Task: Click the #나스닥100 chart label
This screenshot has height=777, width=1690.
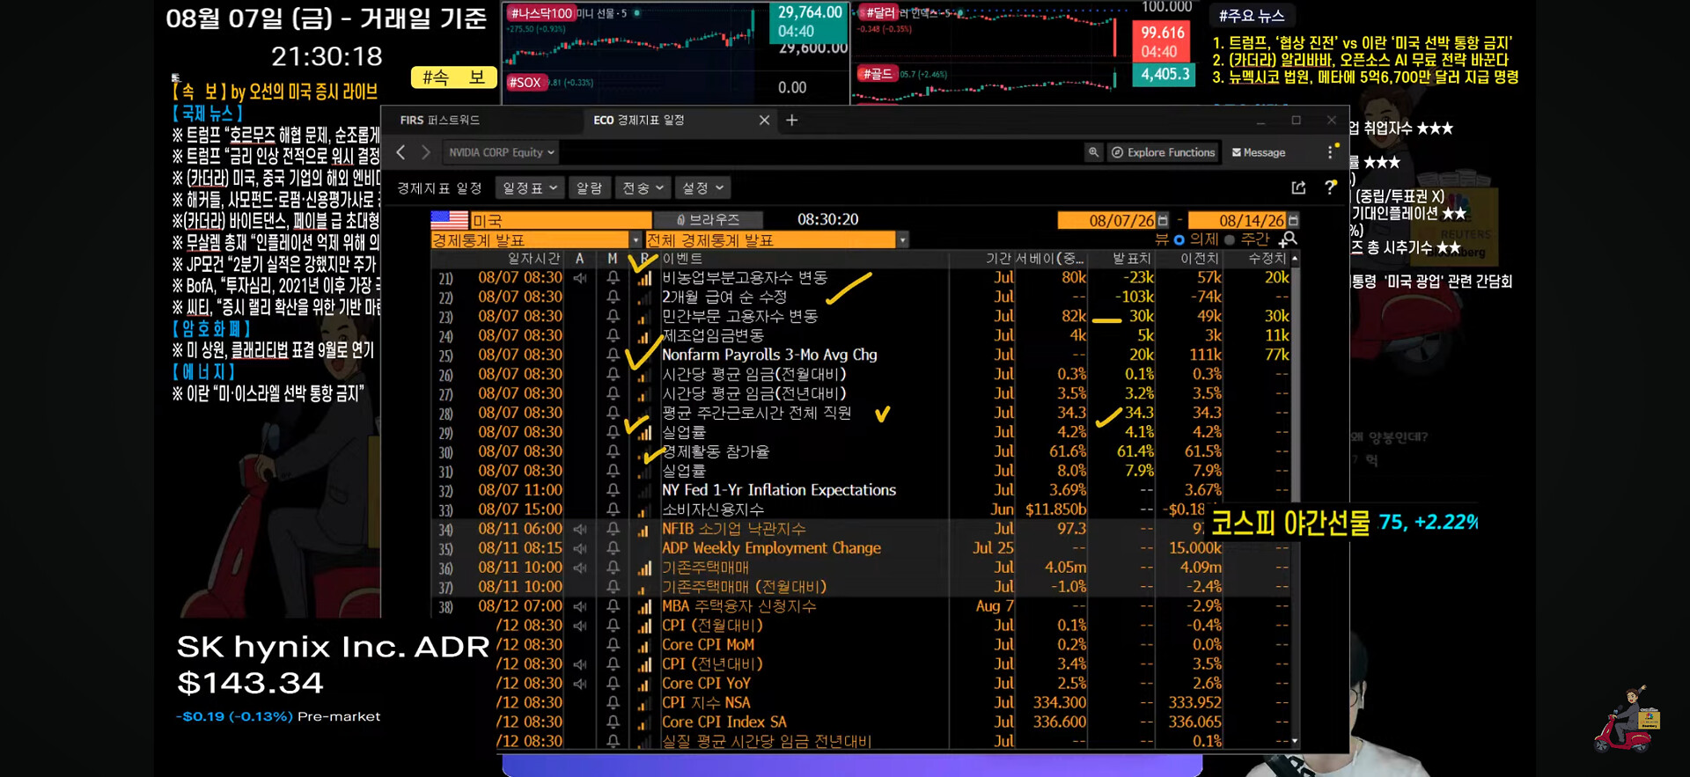Action: (x=540, y=13)
